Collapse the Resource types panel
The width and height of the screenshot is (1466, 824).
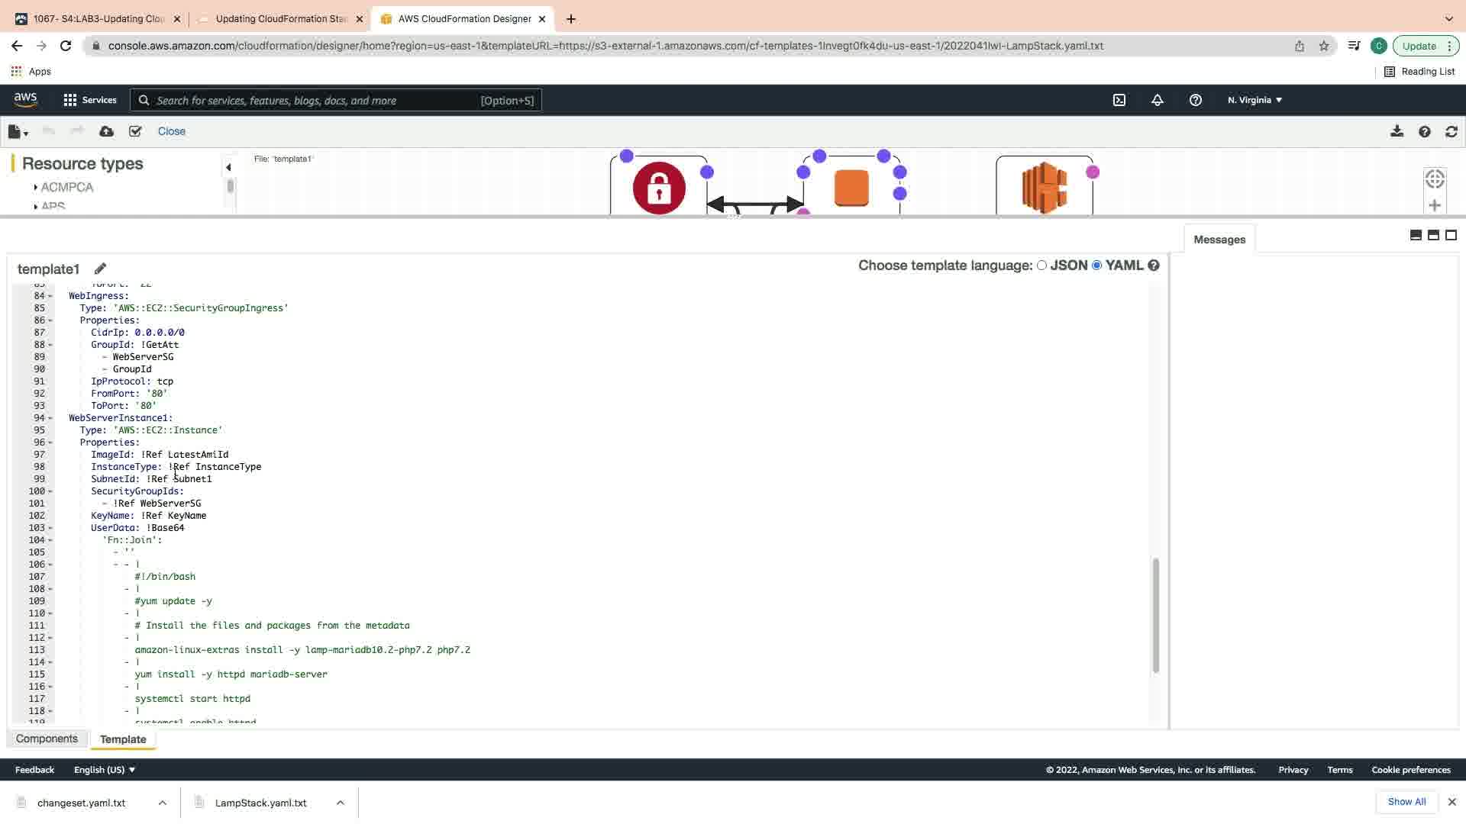point(228,167)
